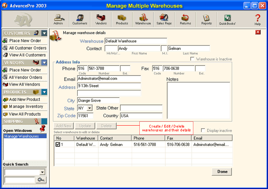The image size is (268, 189).
Task: Click the Phone number field 561-3788
Action: point(104,68)
